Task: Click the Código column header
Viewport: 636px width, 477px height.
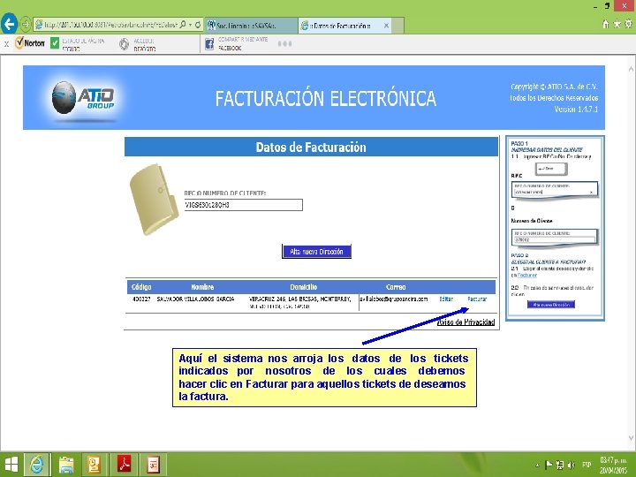Action: click(141, 287)
